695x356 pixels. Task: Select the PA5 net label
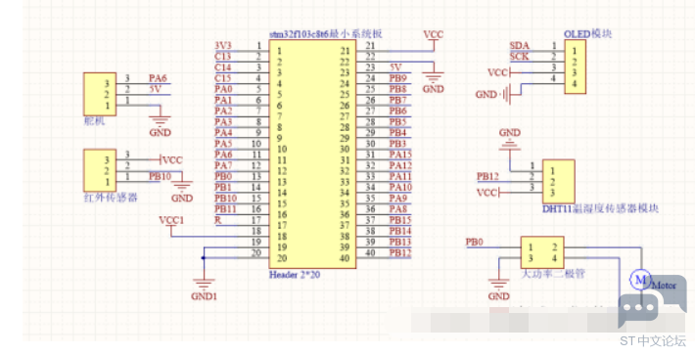point(223,144)
